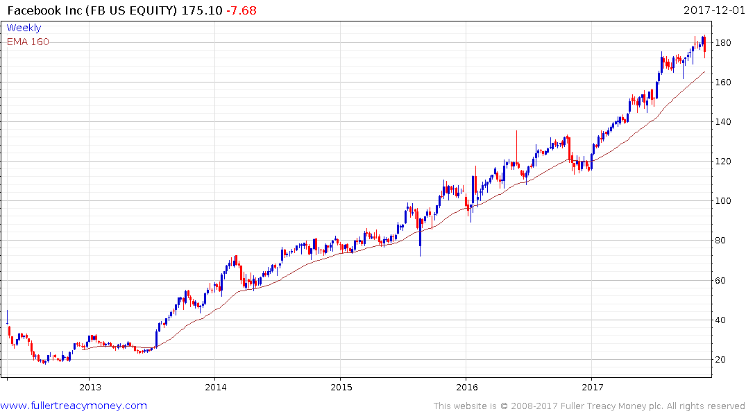The height and width of the screenshot is (416, 746).
Task: Click the 20 price axis label
Action: [x=721, y=359]
